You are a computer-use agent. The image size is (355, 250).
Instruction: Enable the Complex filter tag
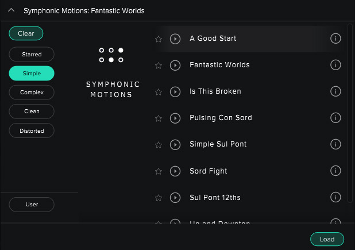(x=32, y=92)
